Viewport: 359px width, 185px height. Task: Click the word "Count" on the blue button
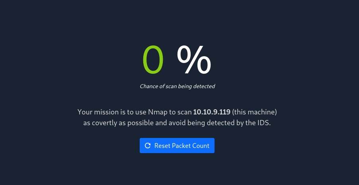(201, 146)
